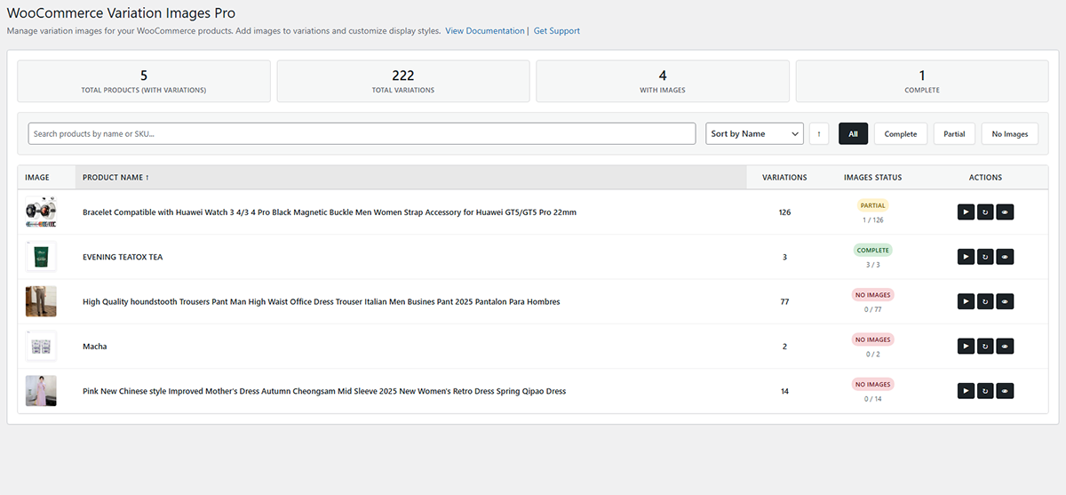This screenshot has width=1066, height=495.
Task: Open the View Documentation link
Action: point(484,31)
